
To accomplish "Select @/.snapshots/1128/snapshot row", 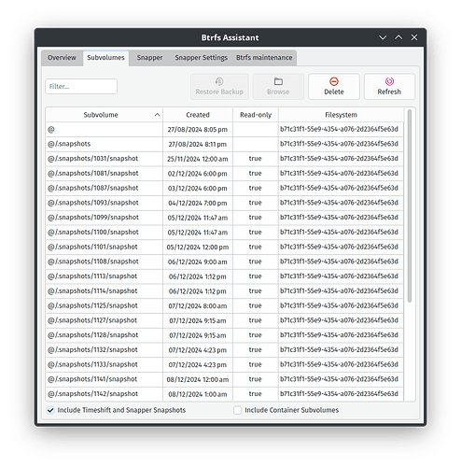I will click(225, 335).
